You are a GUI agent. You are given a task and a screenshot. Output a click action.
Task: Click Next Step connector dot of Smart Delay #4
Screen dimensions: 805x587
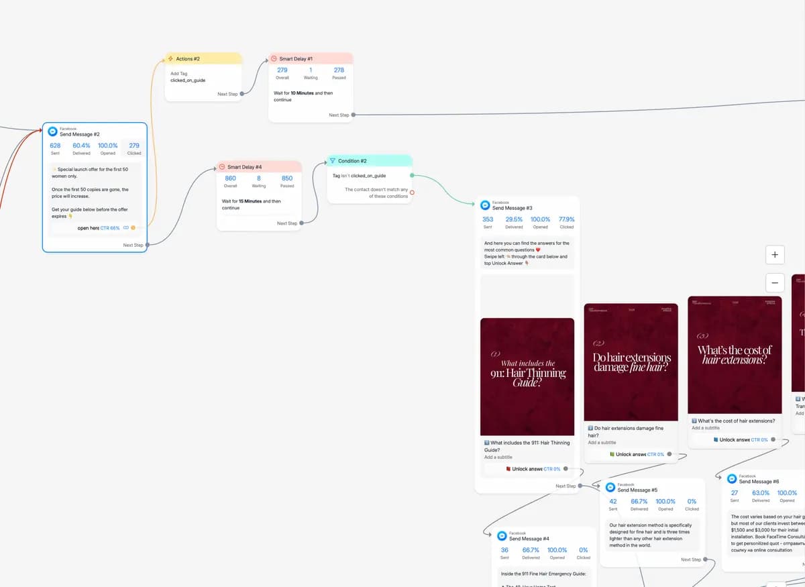[x=302, y=223]
